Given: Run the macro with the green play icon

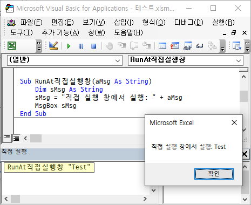Looking at the screenshot, I should [x=69, y=46].
